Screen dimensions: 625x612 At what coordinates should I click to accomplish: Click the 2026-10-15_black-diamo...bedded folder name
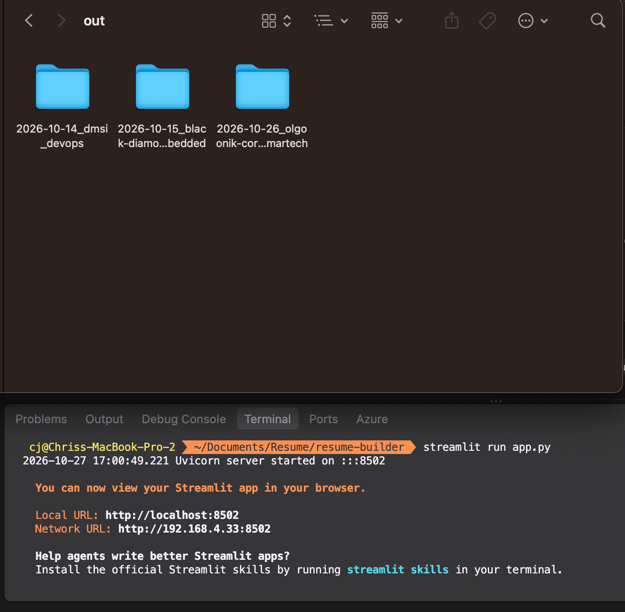pos(162,136)
